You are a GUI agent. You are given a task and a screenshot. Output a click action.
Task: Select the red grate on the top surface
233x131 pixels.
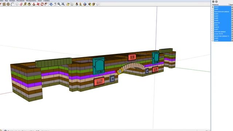(132, 57)
